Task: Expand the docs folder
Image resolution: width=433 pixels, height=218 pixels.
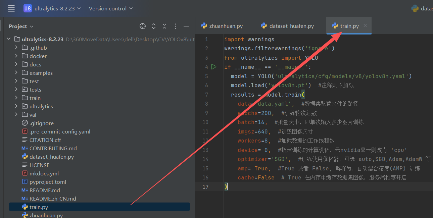Action: (x=16, y=64)
